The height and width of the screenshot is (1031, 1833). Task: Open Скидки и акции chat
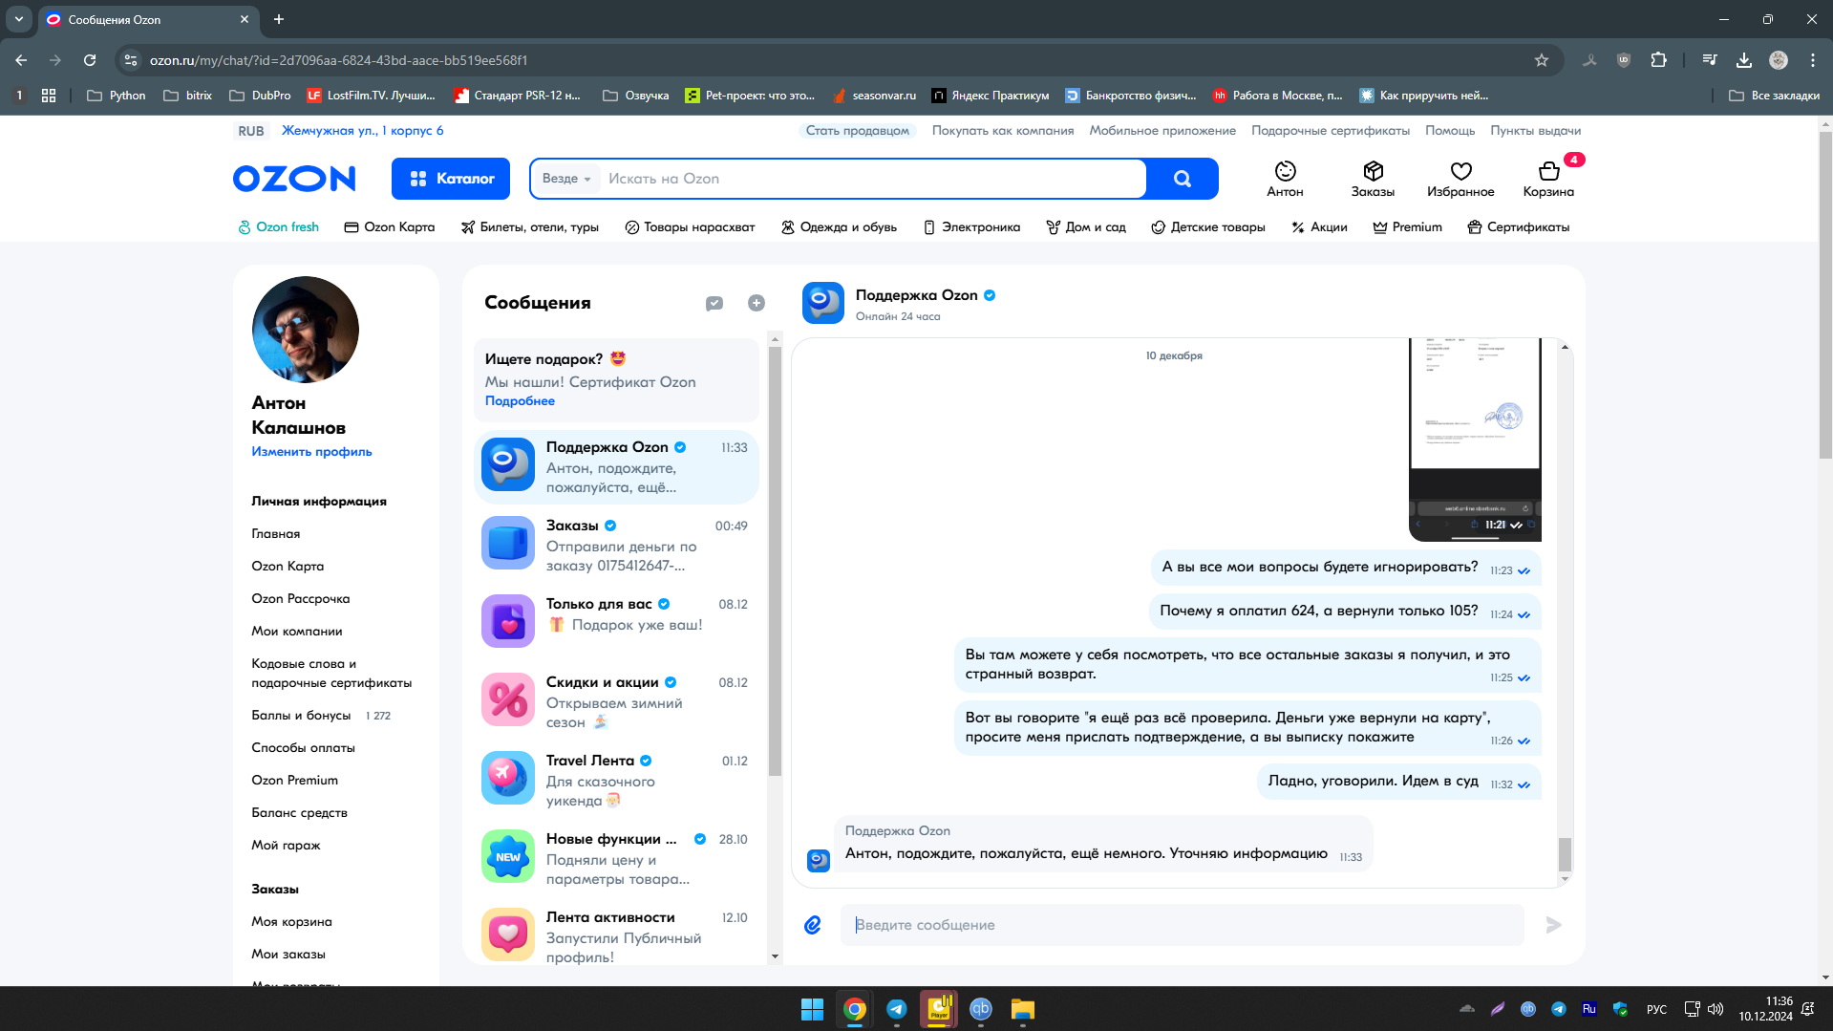pos(616,701)
